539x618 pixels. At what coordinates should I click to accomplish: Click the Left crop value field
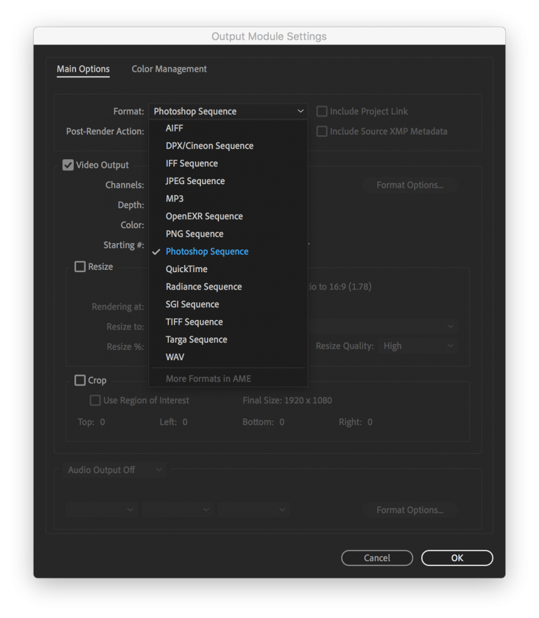[185, 422]
